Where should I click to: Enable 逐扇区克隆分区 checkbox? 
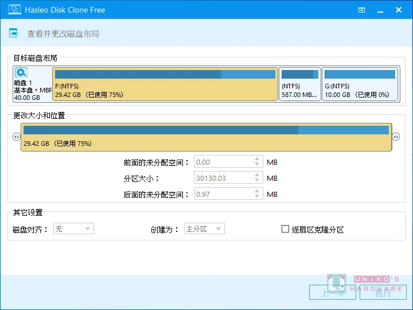click(285, 229)
